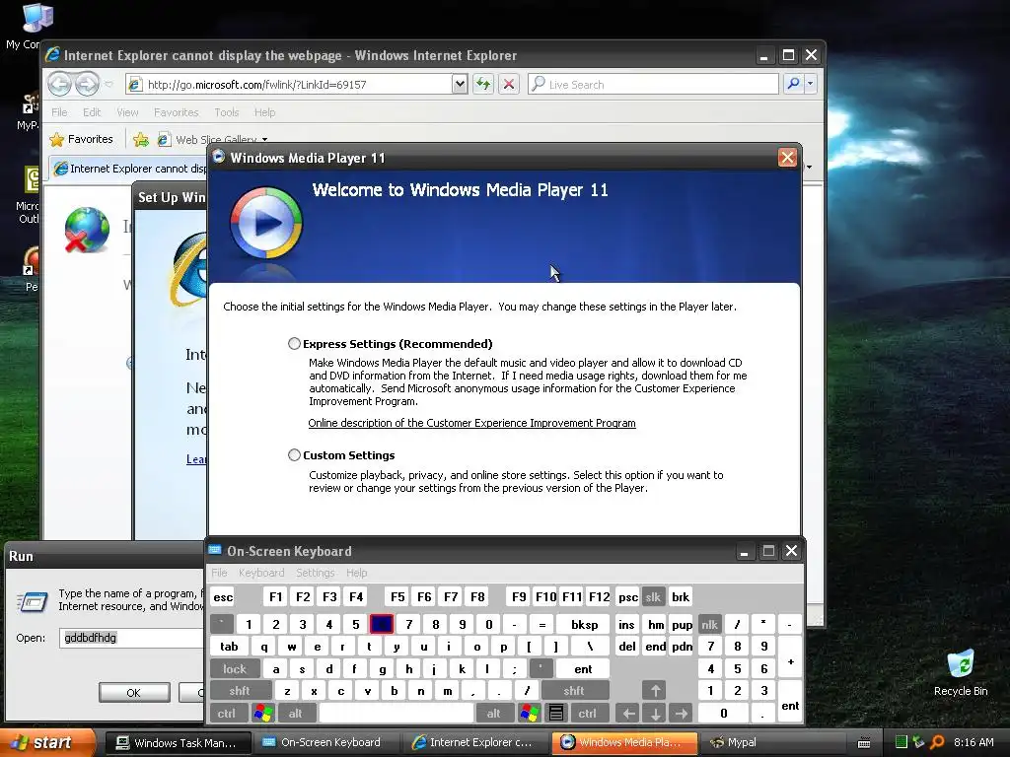Click green Task Manager tray icon
The width and height of the screenshot is (1010, 757).
tap(902, 743)
